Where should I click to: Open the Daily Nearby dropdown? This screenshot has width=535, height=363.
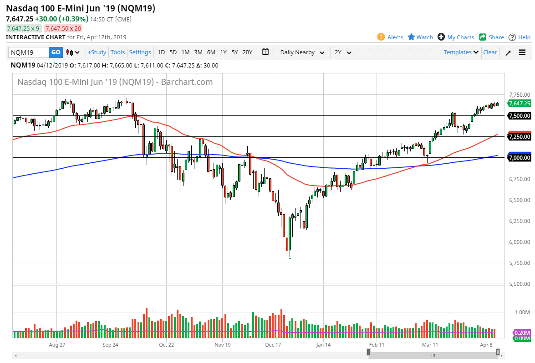coord(301,52)
